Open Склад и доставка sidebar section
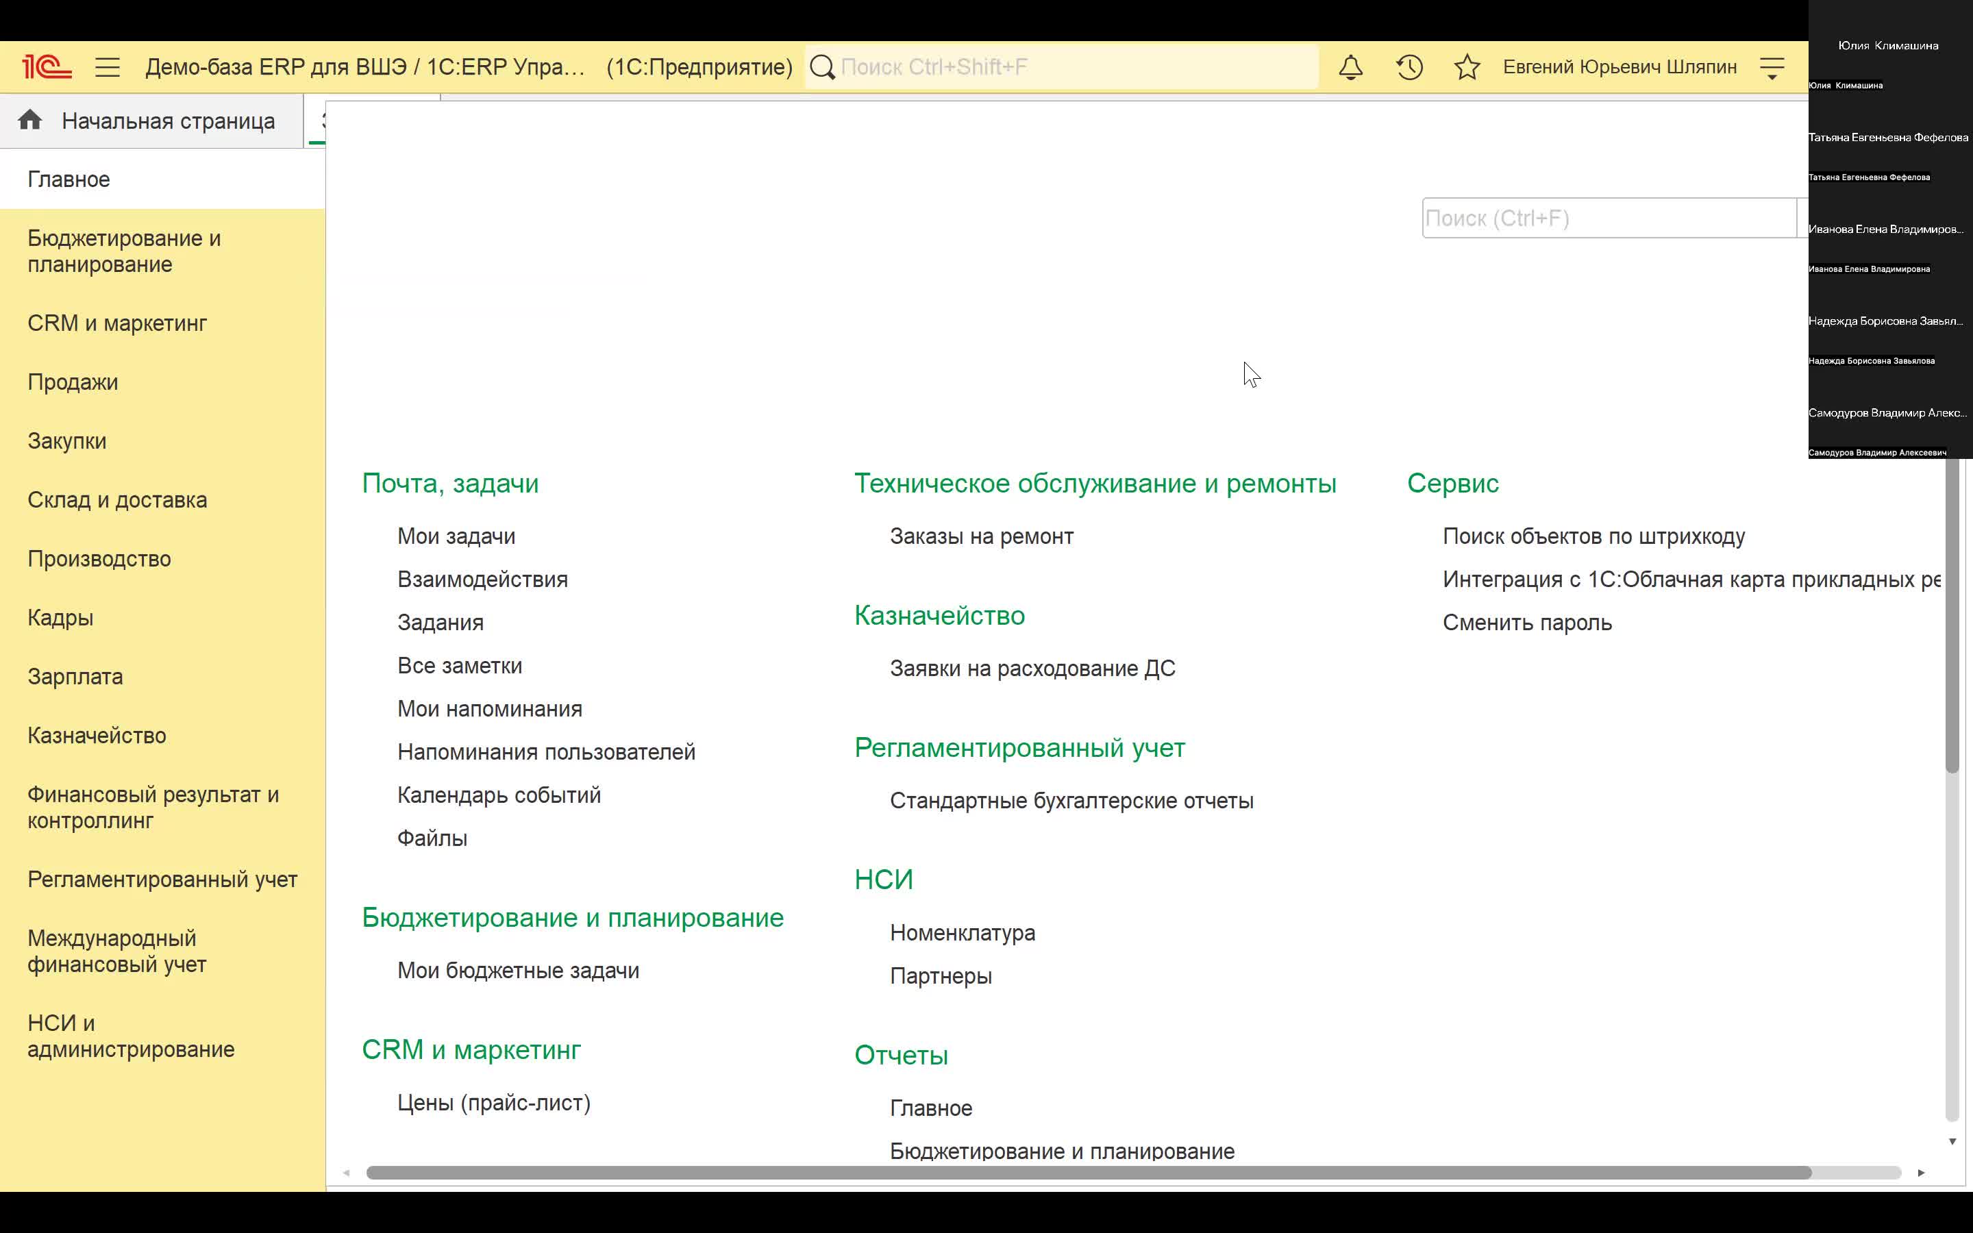The height and width of the screenshot is (1233, 1973). click(163, 500)
